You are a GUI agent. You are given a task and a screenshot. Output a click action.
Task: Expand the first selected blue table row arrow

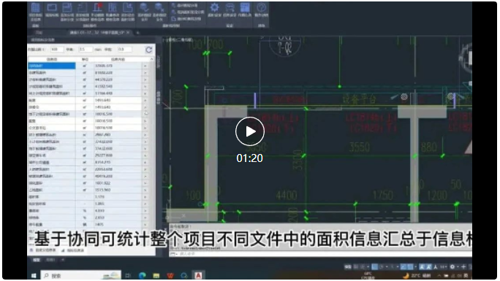click(x=145, y=66)
